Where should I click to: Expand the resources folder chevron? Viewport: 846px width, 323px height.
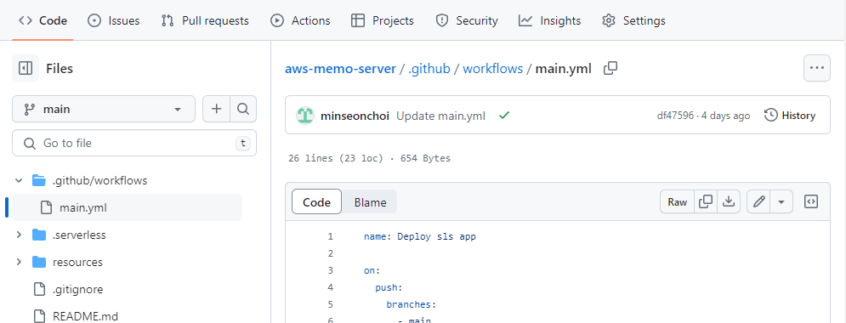[x=19, y=262]
